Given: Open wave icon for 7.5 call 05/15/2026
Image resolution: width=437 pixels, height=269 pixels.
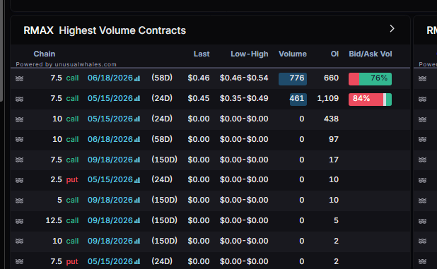Looking at the screenshot, I should 19,99.
